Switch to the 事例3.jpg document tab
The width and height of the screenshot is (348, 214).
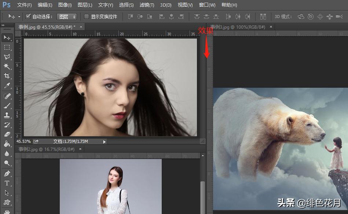tap(238, 27)
